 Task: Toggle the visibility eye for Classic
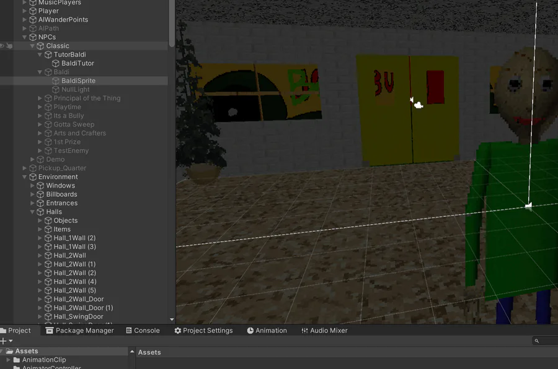[2, 46]
